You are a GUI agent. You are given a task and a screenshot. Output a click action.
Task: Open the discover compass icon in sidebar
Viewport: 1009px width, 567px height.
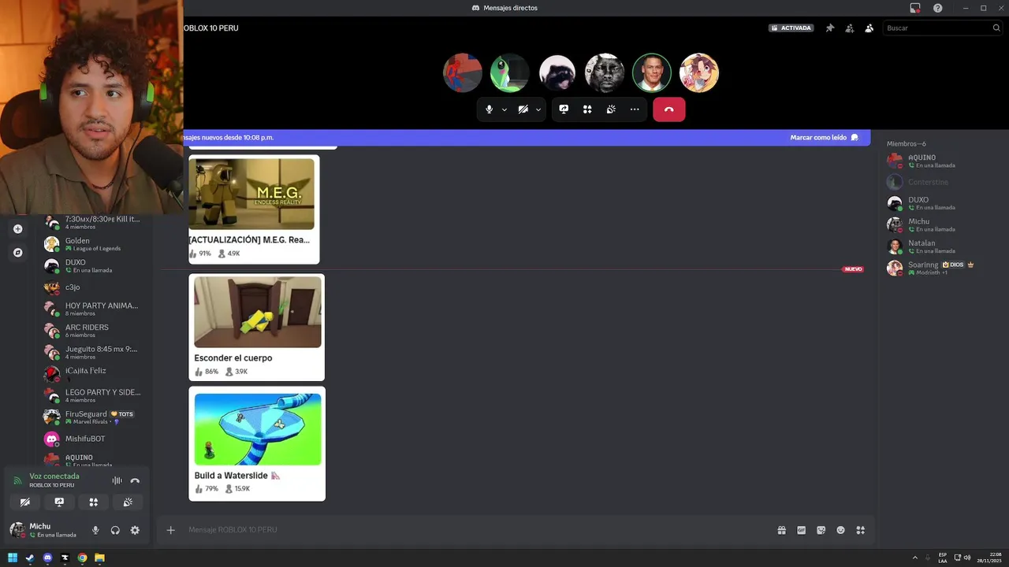pyautogui.click(x=17, y=253)
